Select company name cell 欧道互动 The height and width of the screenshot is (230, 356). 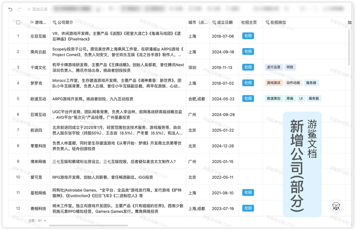click(x=39, y=99)
